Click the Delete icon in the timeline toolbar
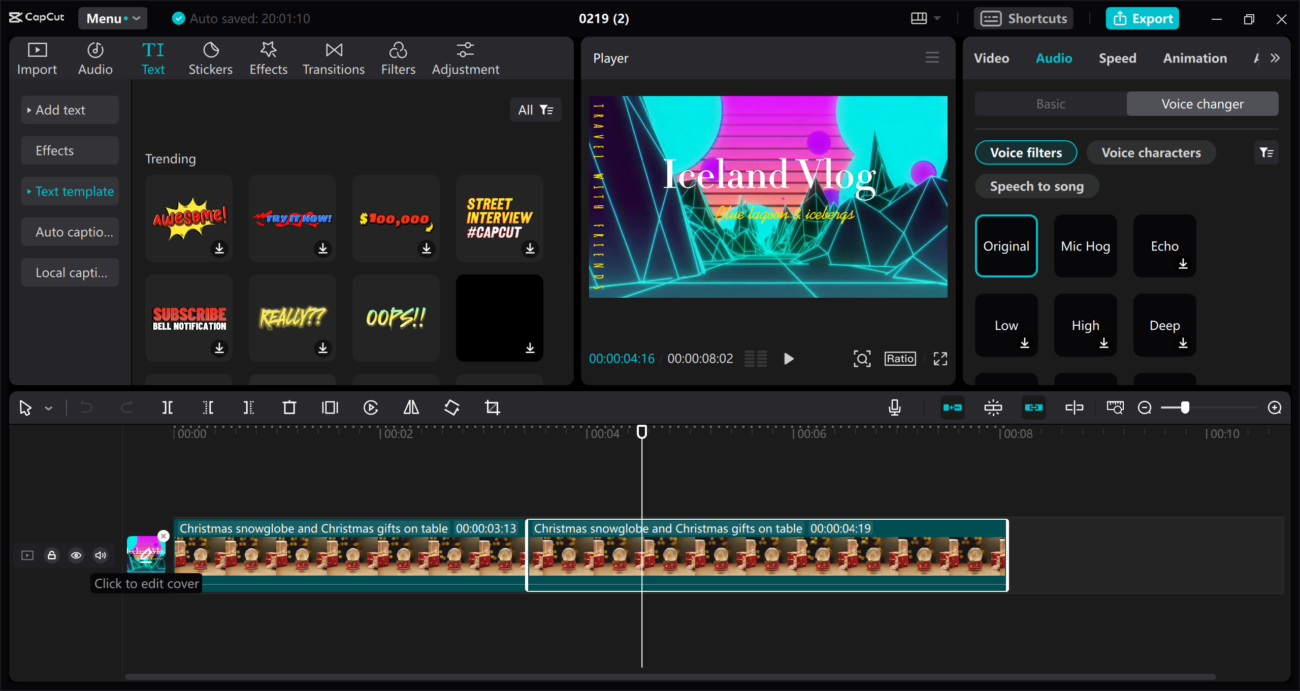 coord(289,407)
